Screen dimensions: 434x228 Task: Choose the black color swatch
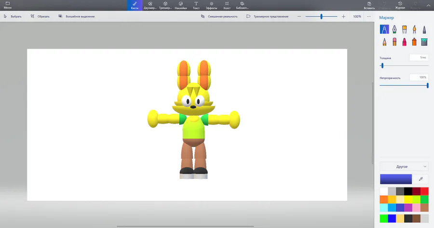point(408,191)
